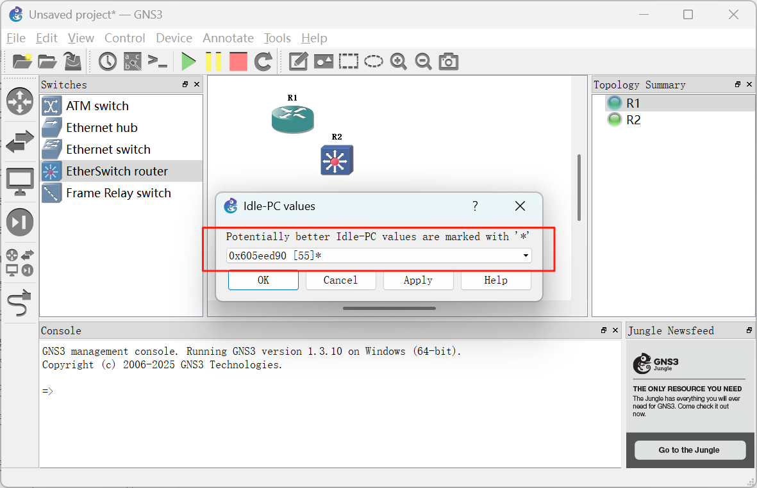Click the Save project toolbar icon
757x488 pixels.
coord(73,61)
